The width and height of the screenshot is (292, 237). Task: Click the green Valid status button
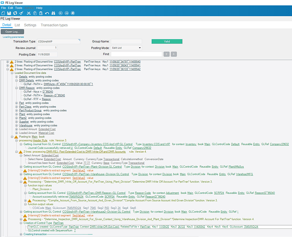167,41
